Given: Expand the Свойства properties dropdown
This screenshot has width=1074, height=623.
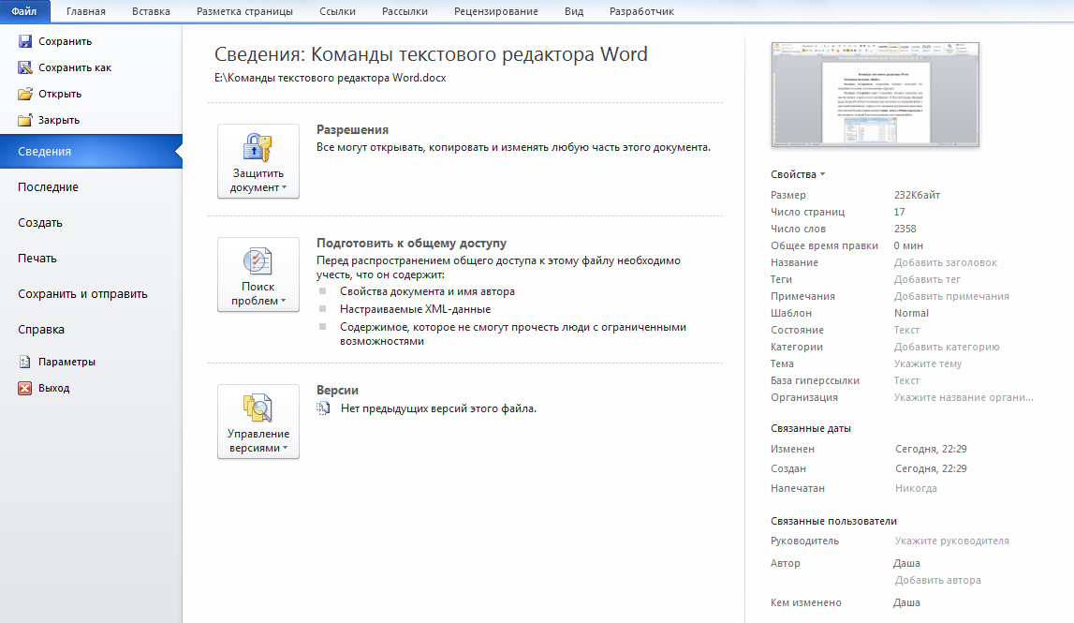Looking at the screenshot, I should click(x=798, y=174).
